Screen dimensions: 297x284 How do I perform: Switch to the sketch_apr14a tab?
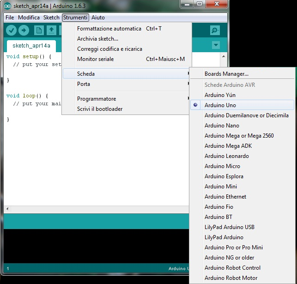point(31,46)
